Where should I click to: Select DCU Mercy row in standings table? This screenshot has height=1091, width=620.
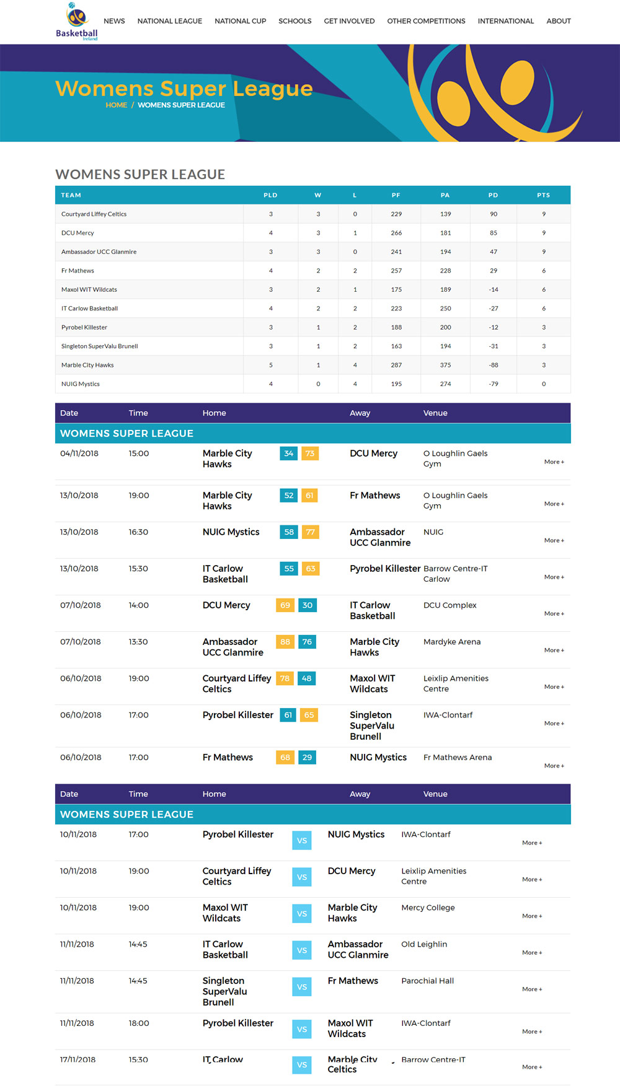click(312, 233)
